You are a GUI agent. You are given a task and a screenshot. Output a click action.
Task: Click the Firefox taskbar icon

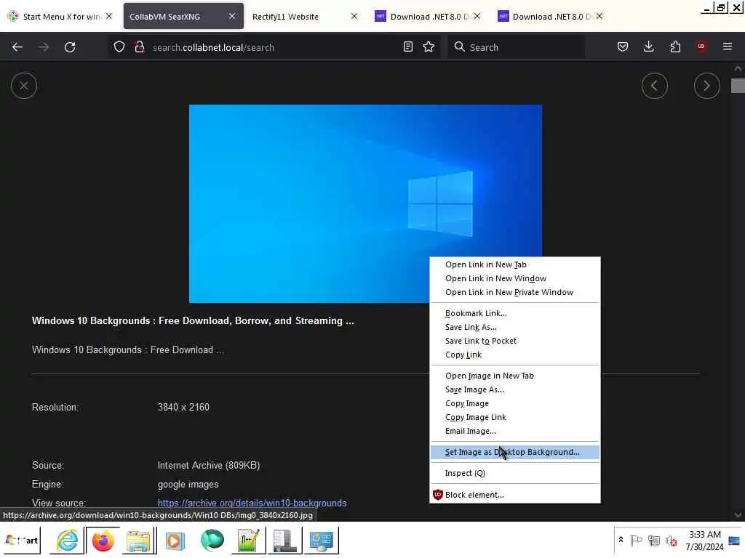tap(103, 541)
